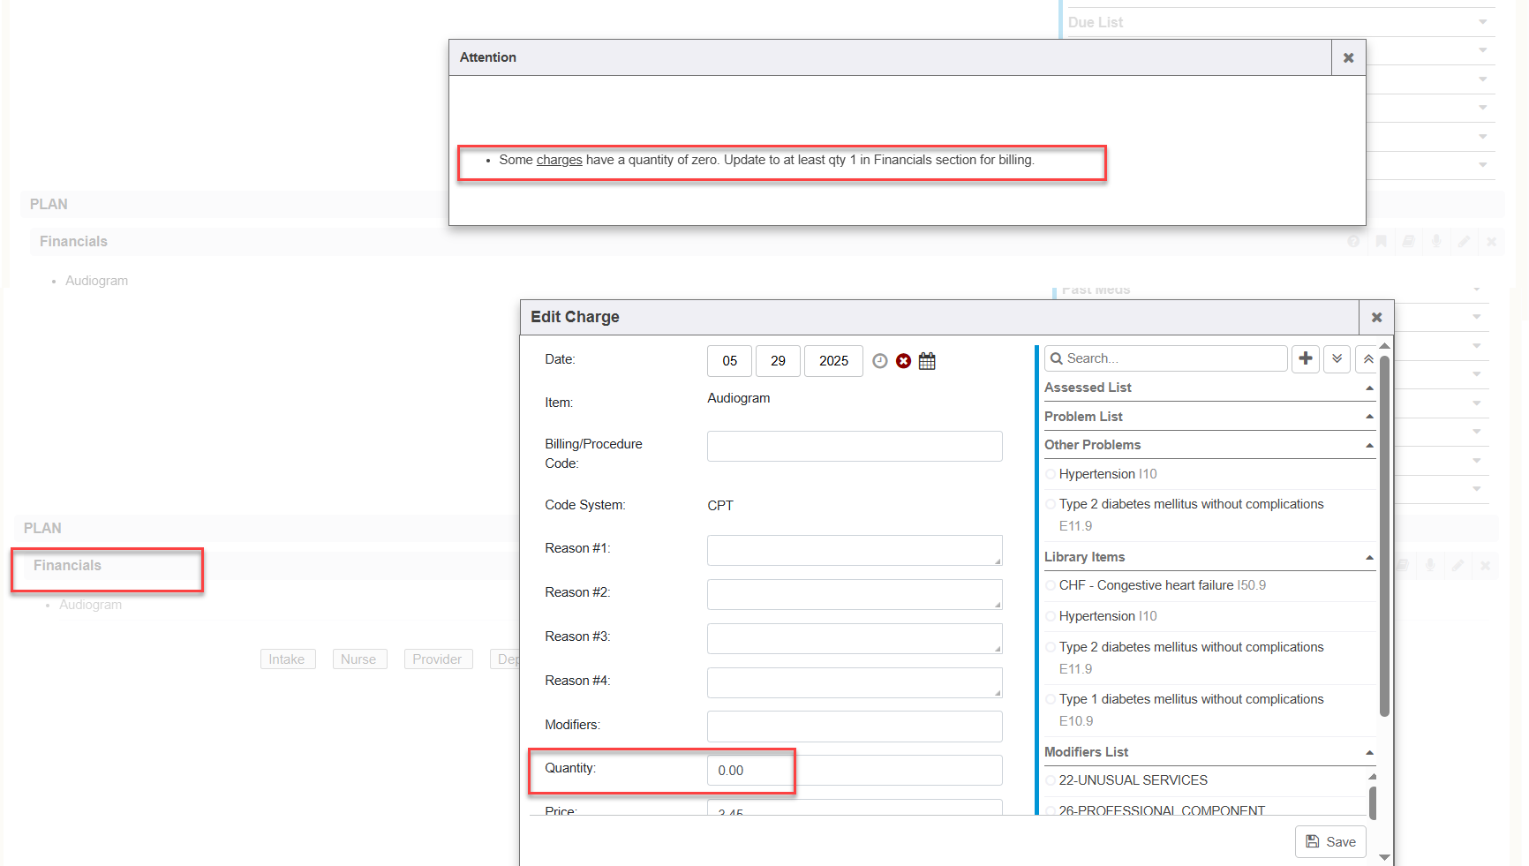Close the Edit Charge dialog

point(1376,318)
